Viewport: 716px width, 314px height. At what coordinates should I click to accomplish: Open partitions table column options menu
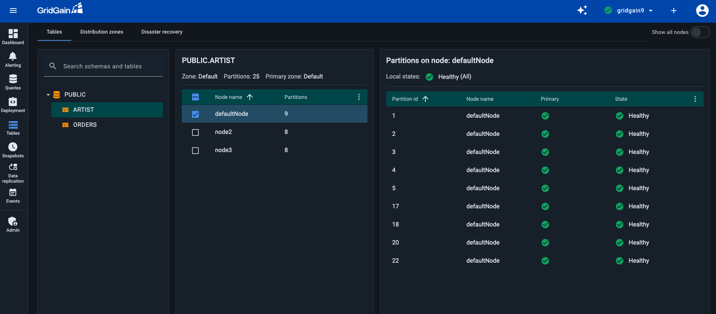695,99
